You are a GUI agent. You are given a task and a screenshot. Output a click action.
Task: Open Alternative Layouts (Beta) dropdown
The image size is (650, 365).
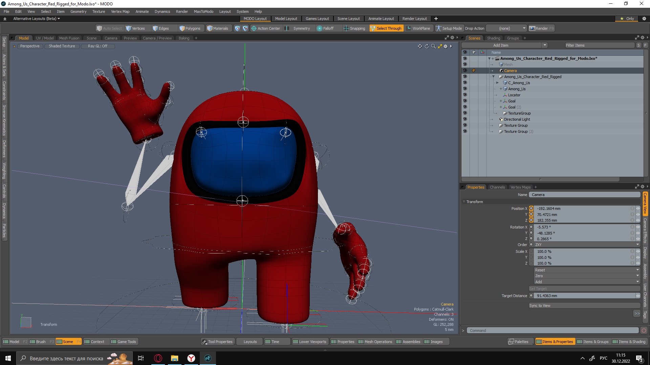[37, 19]
